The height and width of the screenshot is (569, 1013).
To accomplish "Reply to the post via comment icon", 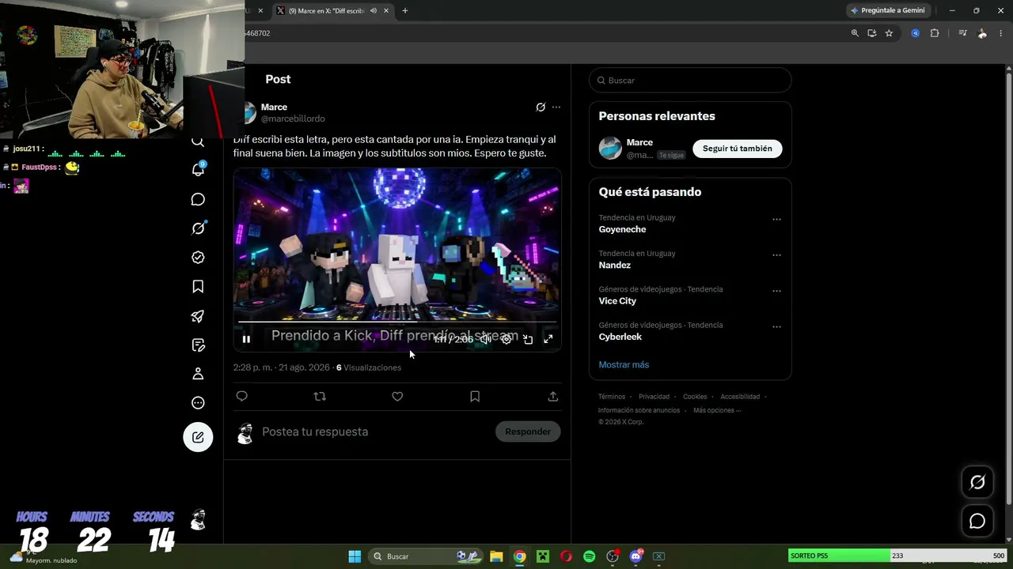I will 242,396.
